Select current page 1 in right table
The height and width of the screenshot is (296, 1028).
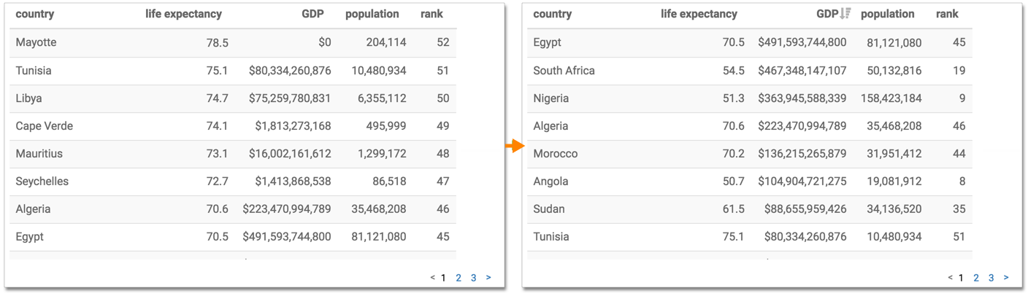coord(961,278)
